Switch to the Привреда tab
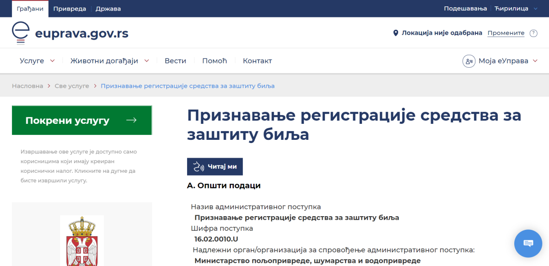The width and height of the screenshot is (549, 266). (x=70, y=8)
